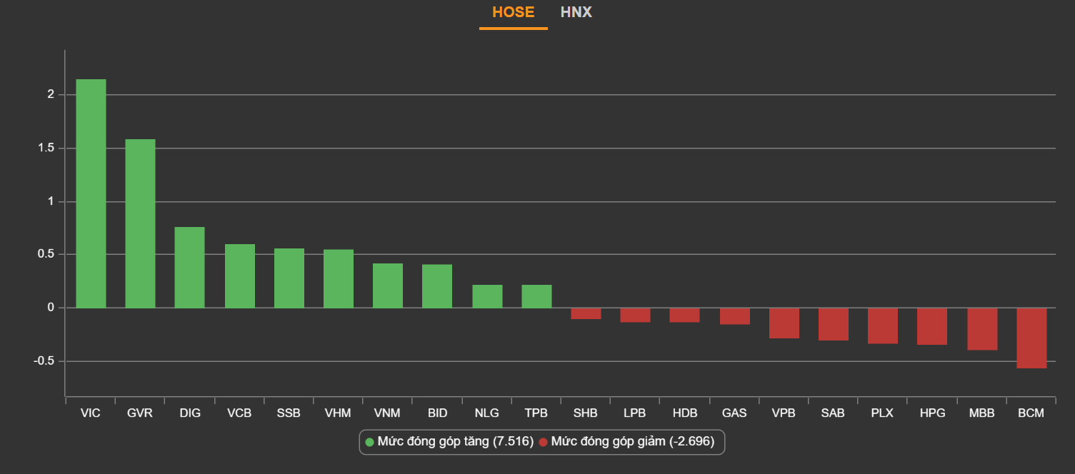Click the SAB axis label

[x=833, y=413]
